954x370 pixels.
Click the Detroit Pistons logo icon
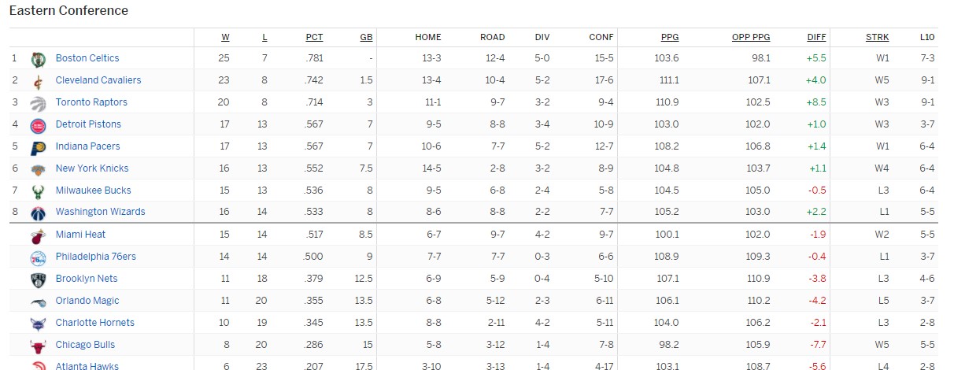coord(38,124)
